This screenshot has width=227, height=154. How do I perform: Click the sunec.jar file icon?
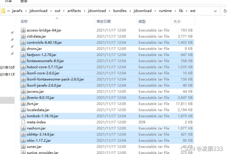23,147
